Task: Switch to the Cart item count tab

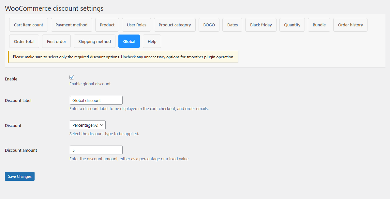Action: point(28,24)
